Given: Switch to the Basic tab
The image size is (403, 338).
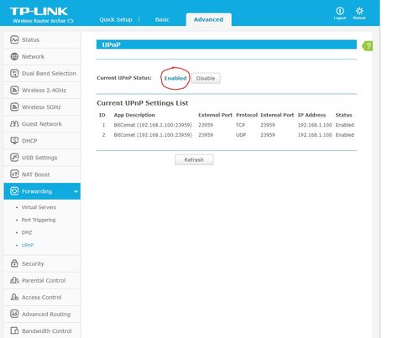Looking at the screenshot, I should coord(162,19).
